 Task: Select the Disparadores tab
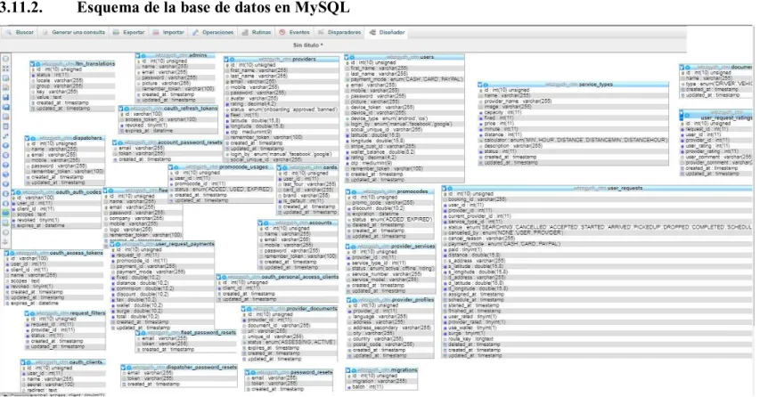click(339, 32)
